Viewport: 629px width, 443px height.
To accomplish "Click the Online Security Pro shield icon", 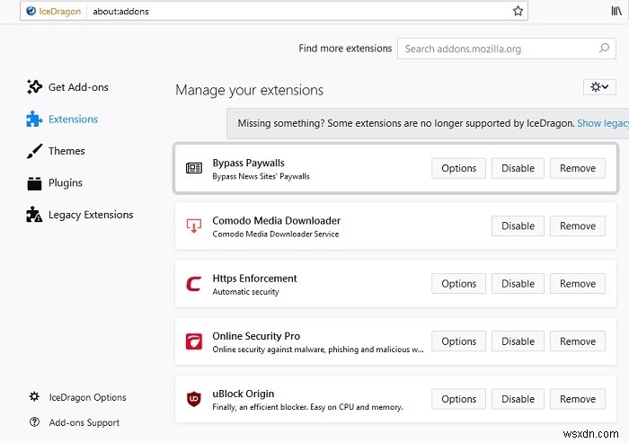I will pos(194,341).
